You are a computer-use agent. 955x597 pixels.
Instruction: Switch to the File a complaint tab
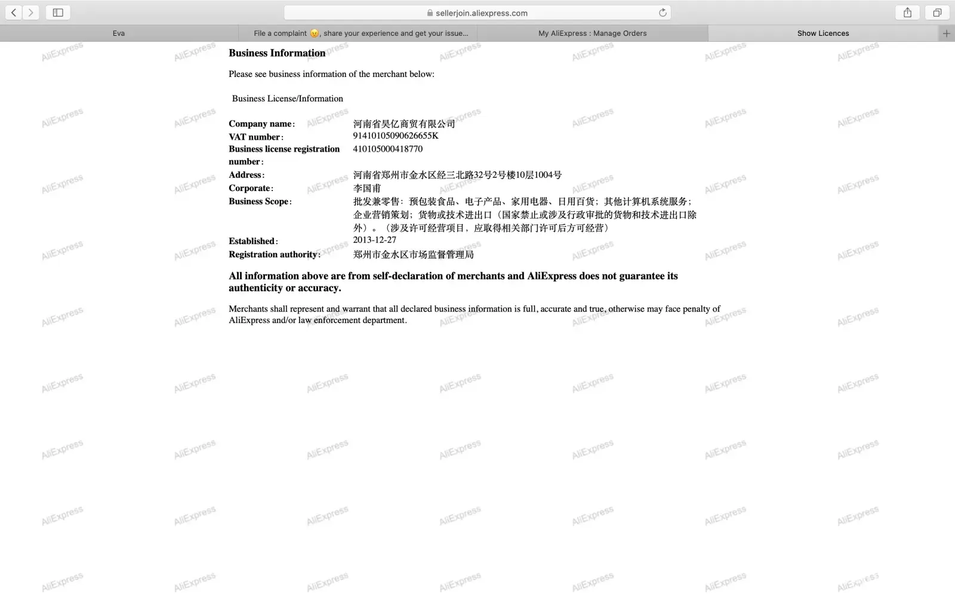coord(358,33)
